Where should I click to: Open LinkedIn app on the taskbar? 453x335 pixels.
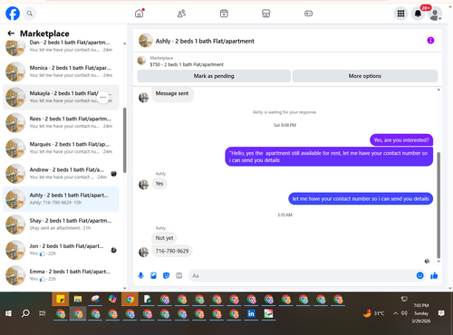tap(251, 313)
